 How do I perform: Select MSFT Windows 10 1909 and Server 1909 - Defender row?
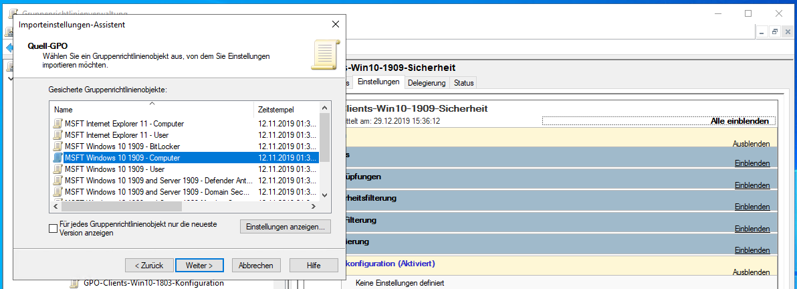click(x=185, y=180)
